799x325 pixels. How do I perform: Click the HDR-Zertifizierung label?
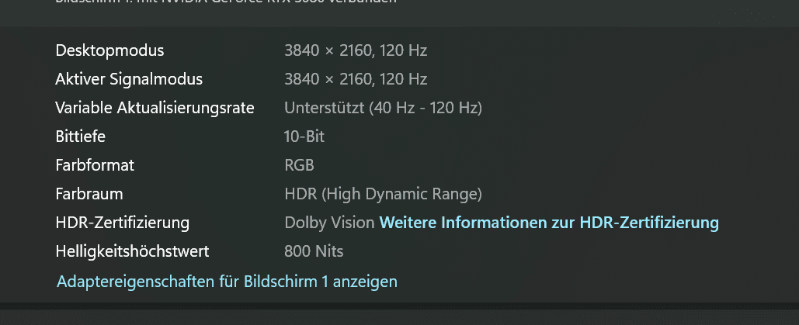123,223
